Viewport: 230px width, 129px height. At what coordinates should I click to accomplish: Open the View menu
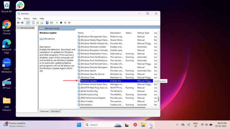34,18
